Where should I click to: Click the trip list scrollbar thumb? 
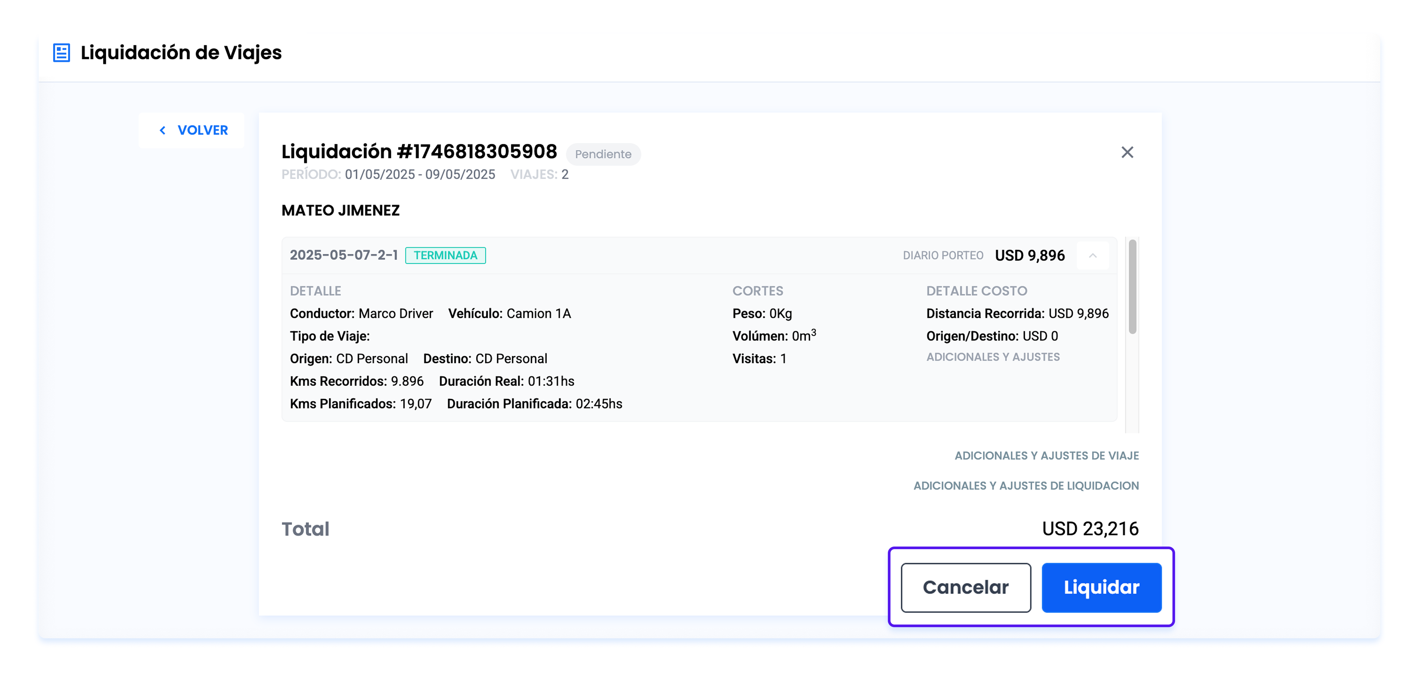coord(1132,286)
